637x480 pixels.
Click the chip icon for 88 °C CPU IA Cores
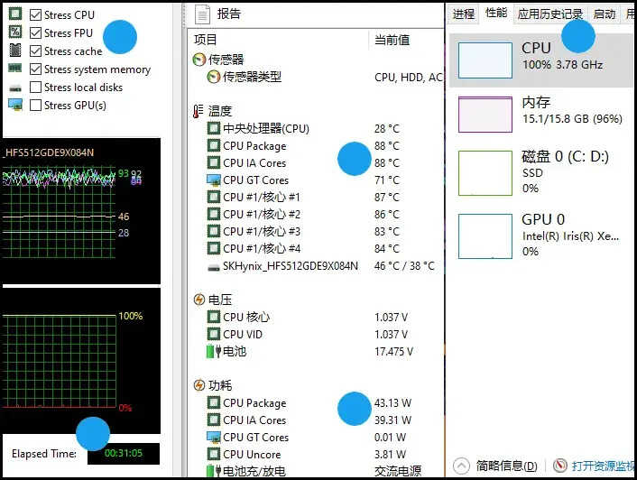[214, 162]
